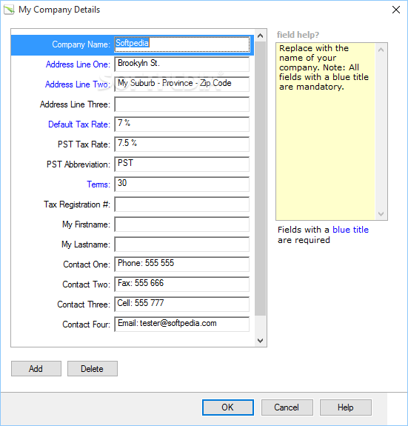Click the Contact Three label
This screenshot has height=426, width=408.
pos(84,304)
